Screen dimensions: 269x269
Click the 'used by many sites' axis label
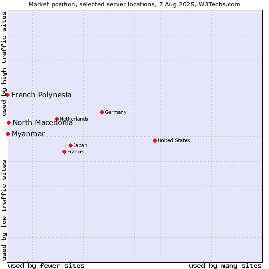pyautogui.click(x=225, y=266)
